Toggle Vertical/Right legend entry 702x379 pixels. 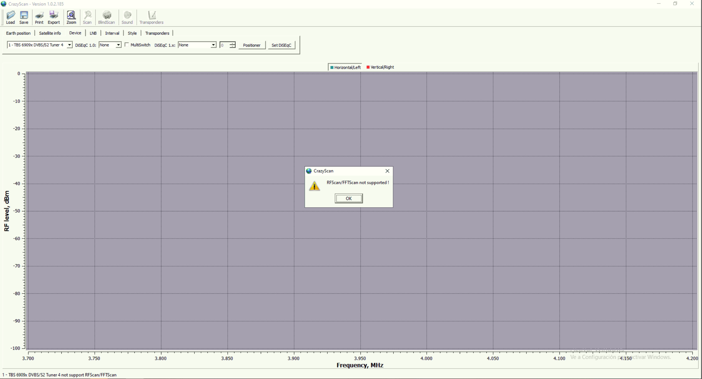380,67
